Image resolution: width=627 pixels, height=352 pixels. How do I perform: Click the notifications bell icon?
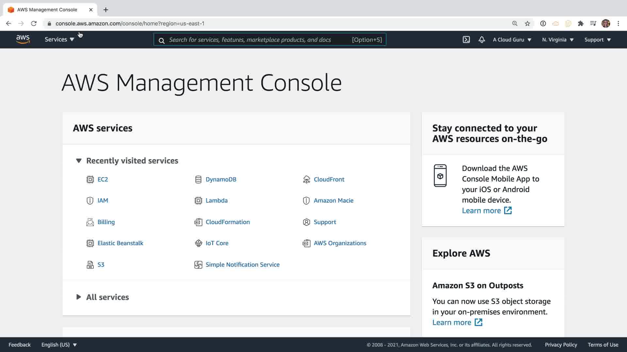click(482, 40)
